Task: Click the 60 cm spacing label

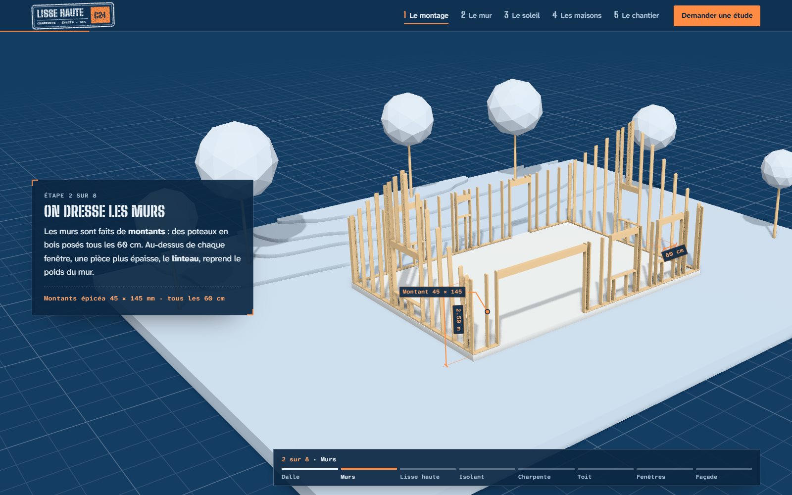Action: coord(674,253)
